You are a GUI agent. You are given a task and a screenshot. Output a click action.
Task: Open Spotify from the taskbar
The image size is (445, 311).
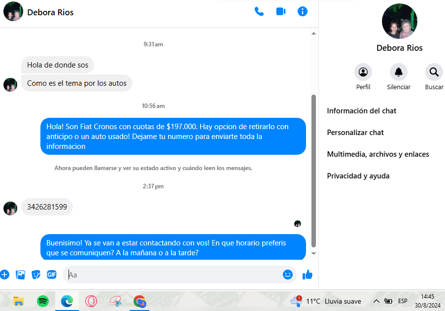click(43, 301)
